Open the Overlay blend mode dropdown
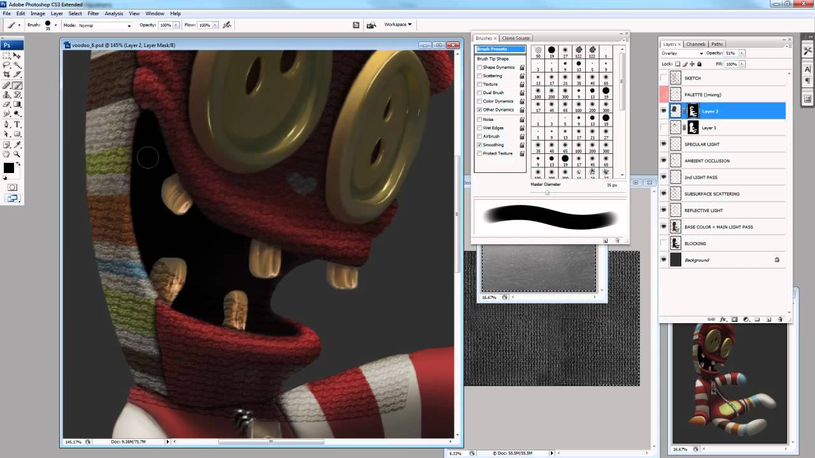Viewport: 815px width, 458px height. click(x=681, y=53)
